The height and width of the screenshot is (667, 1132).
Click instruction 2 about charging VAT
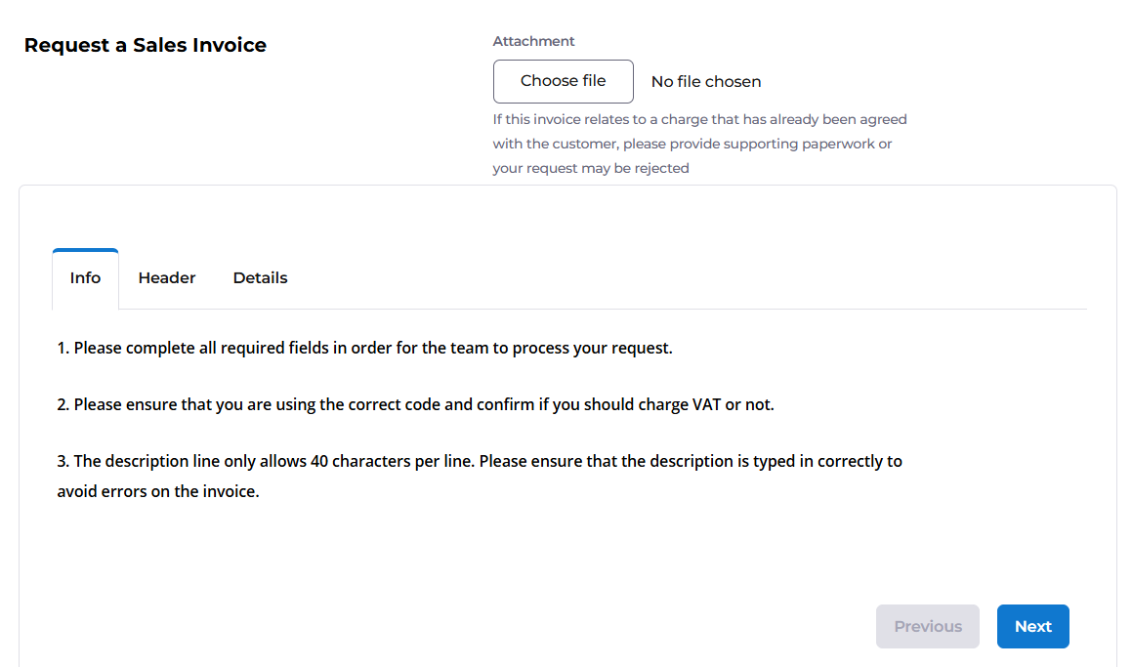[415, 404]
